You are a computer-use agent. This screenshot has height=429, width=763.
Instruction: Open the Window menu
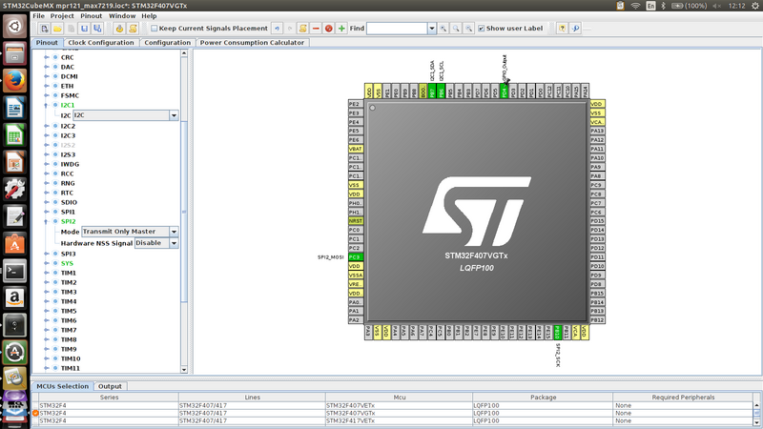(x=122, y=16)
